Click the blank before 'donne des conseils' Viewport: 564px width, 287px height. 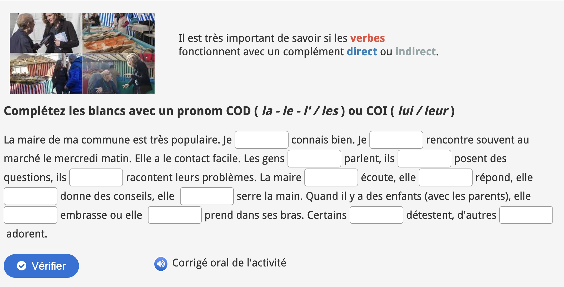31,196
